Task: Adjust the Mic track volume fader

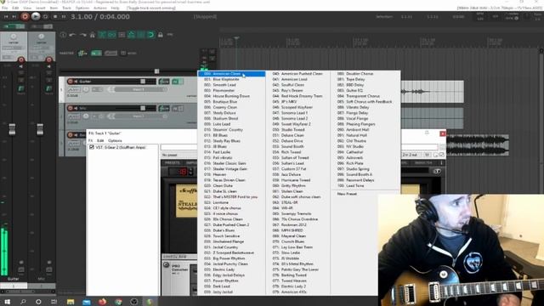Action: (143, 108)
